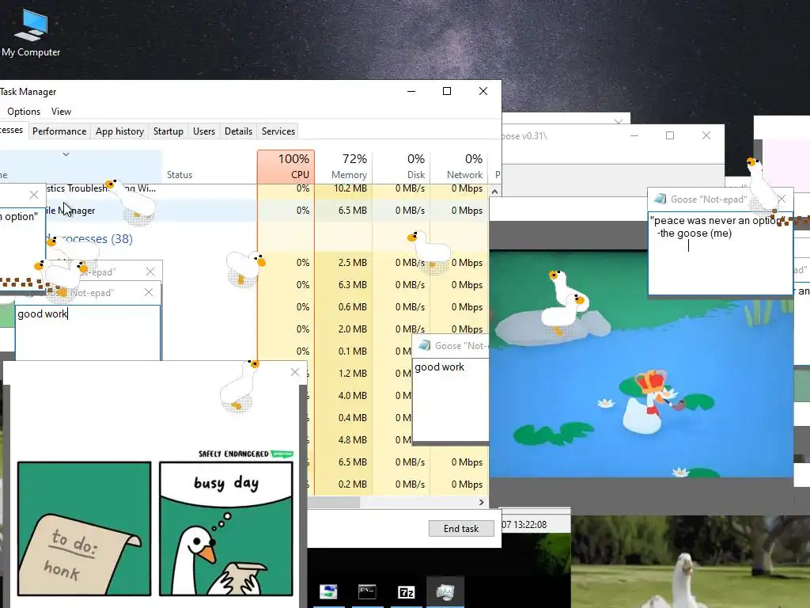Switch to the Startup tab
Screen dimensions: 810x608
(168, 131)
